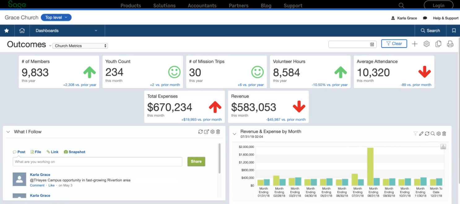Collapse the Revenue & Expense by Month panel

(234, 134)
